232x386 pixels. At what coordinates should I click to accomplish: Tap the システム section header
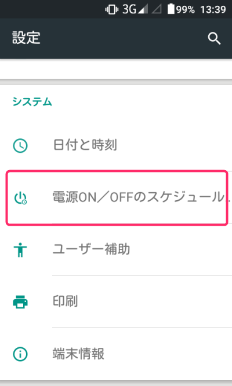[32, 102]
